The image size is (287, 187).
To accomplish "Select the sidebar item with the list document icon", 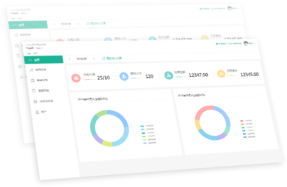I will click(41, 90).
